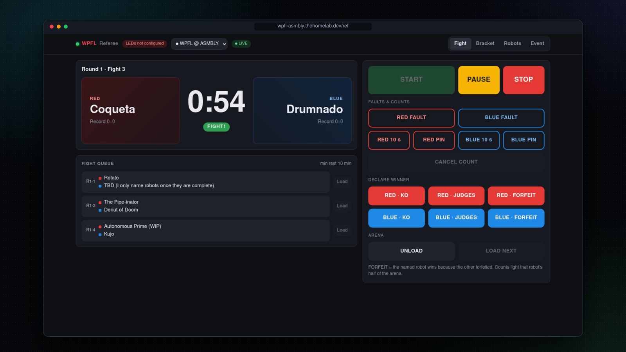
Task: Open the Event tab
Action: [x=537, y=43]
